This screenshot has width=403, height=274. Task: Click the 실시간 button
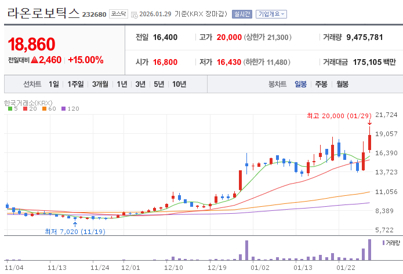242,14
